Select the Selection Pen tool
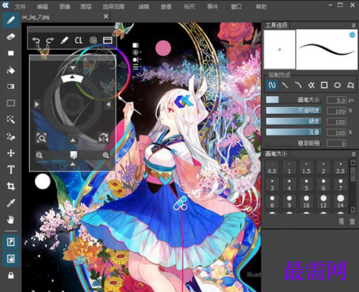The height and width of the screenshot is (292, 359). point(11,136)
